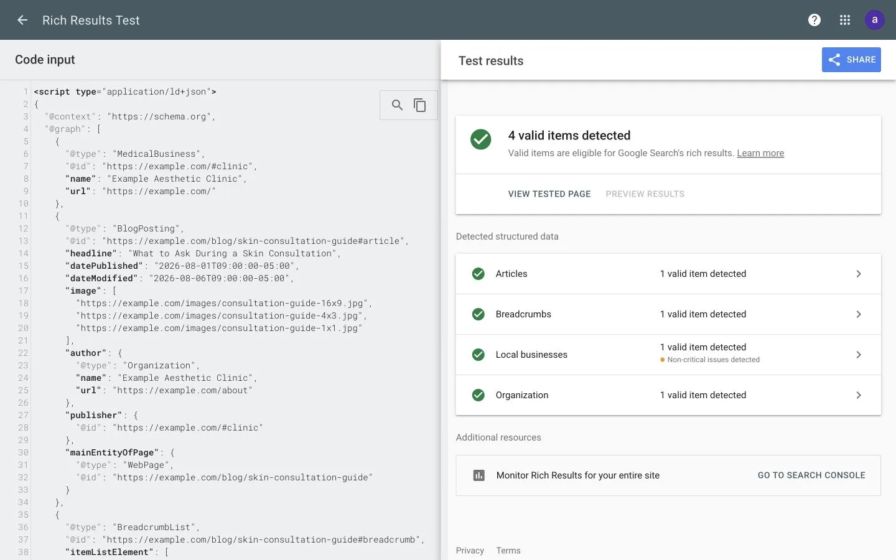Share the test results
The height and width of the screenshot is (560, 896).
tap(851, 60)
